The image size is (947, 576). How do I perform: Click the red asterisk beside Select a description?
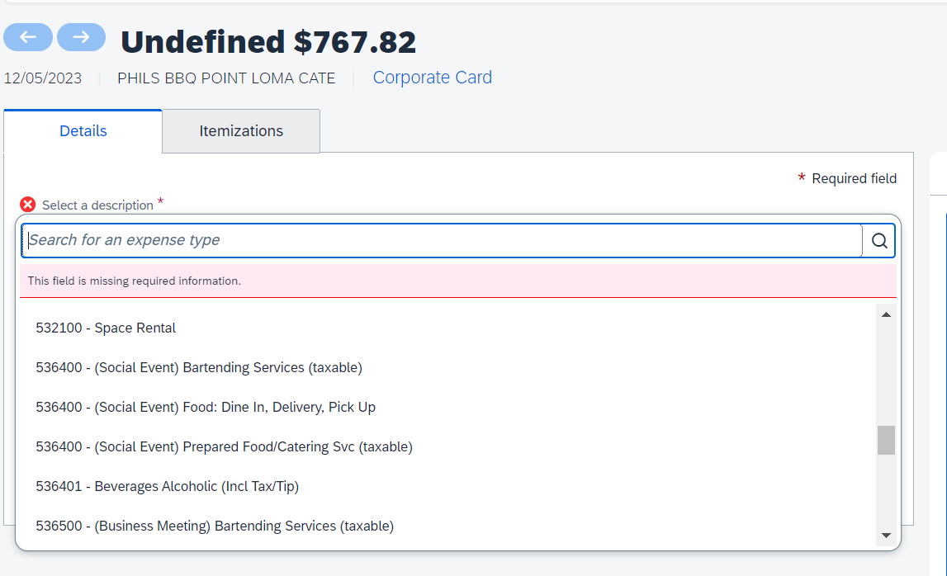[160, 201]
